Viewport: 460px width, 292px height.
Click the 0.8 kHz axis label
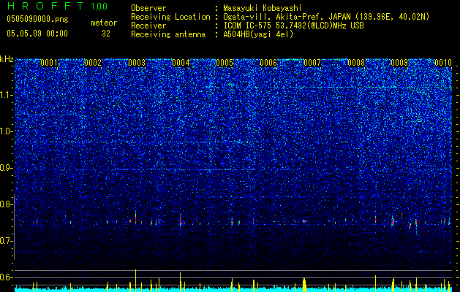coord(7,204)
